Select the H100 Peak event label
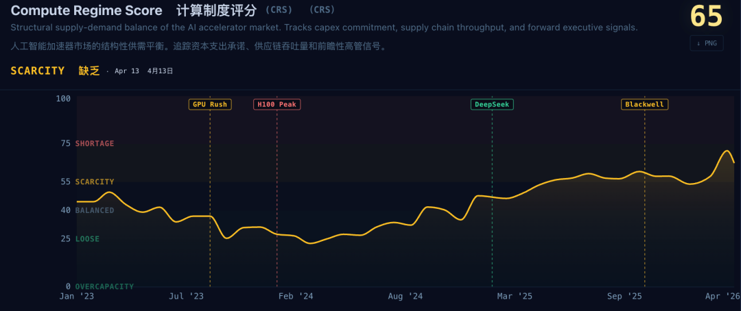Viewport: 741px width, 311px height. [x=277, y=105]
